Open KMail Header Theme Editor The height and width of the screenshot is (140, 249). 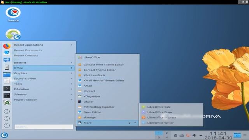pos(107,80)
